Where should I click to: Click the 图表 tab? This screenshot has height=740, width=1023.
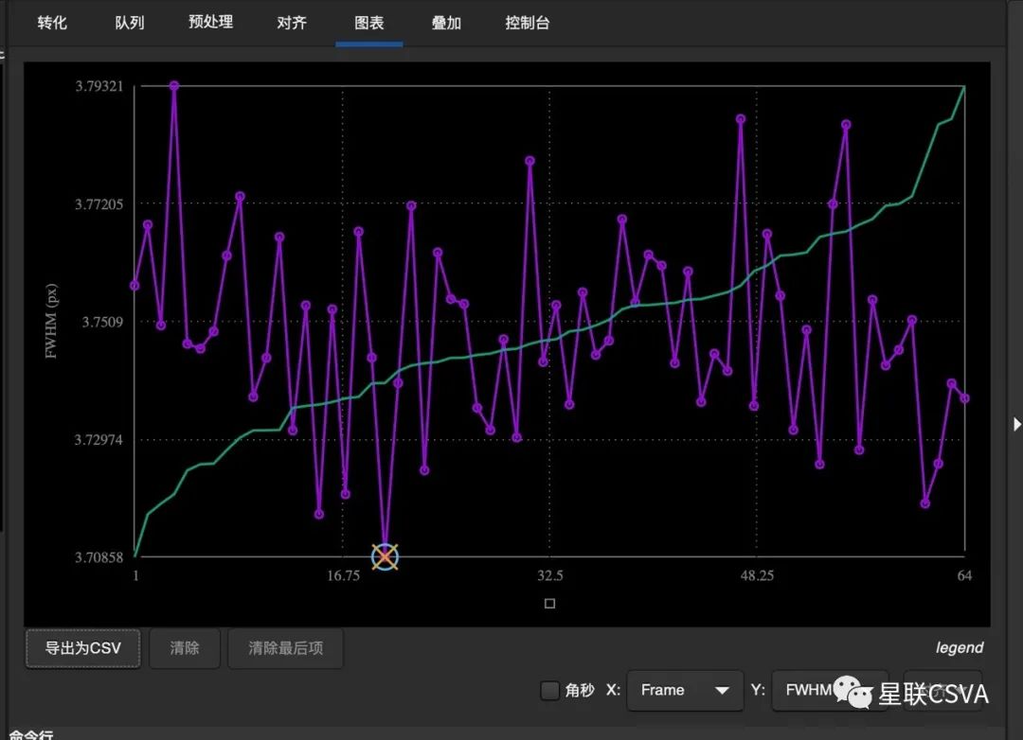coord(369,23)
